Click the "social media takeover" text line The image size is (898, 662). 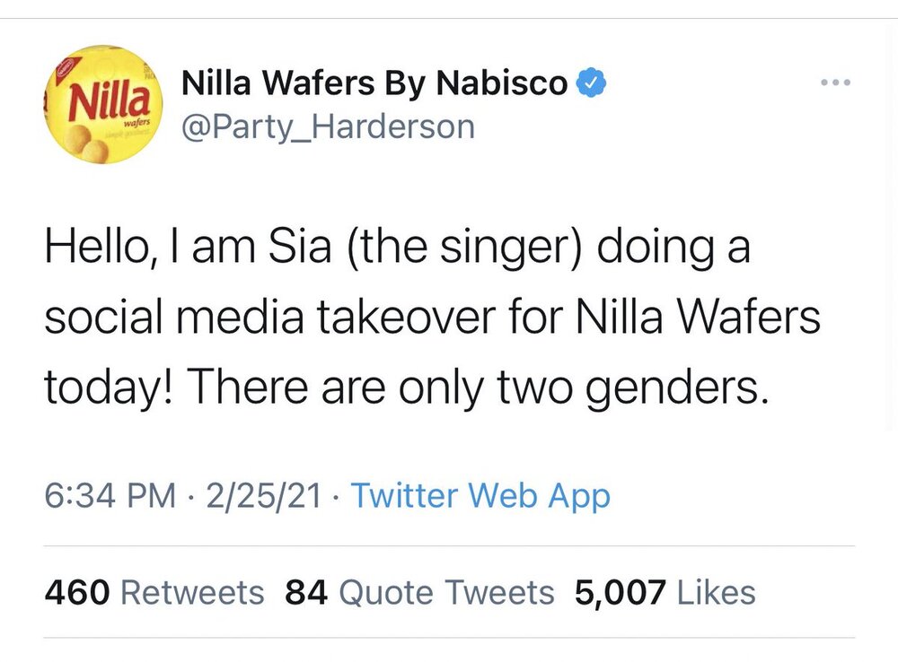coord(431,318)
